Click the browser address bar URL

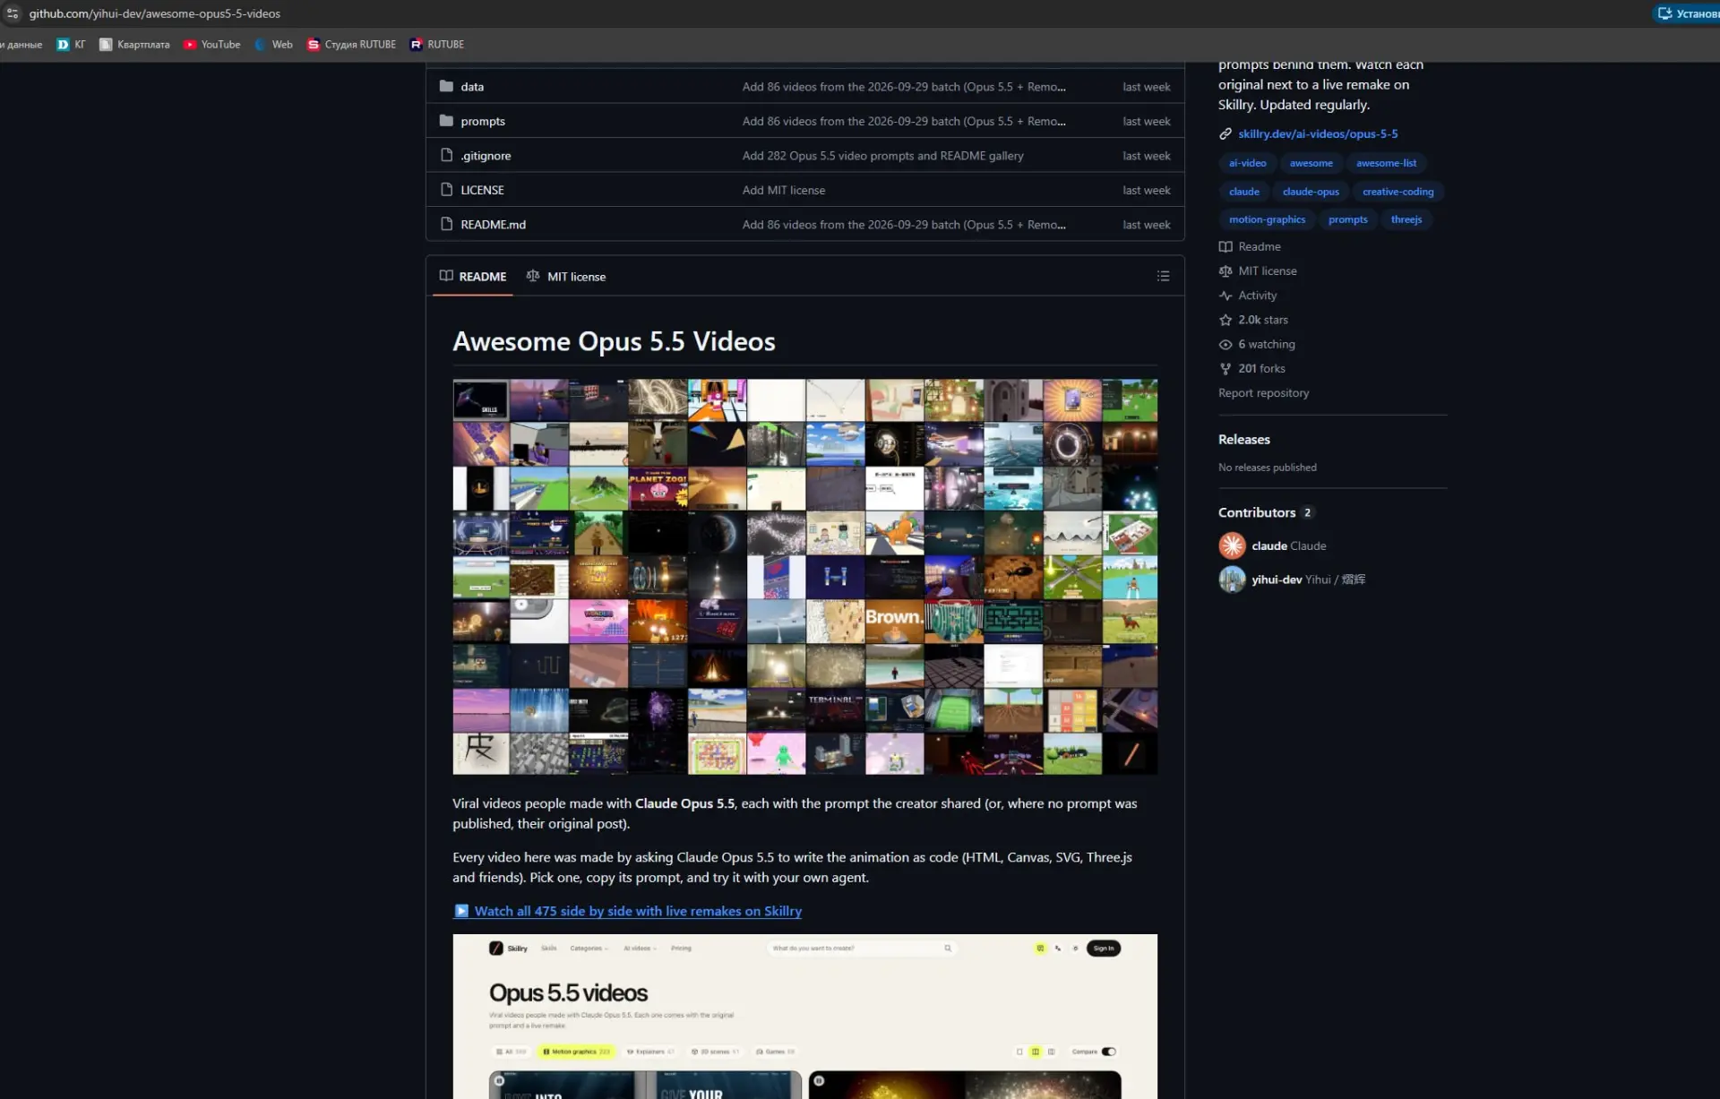click(154, 13)
